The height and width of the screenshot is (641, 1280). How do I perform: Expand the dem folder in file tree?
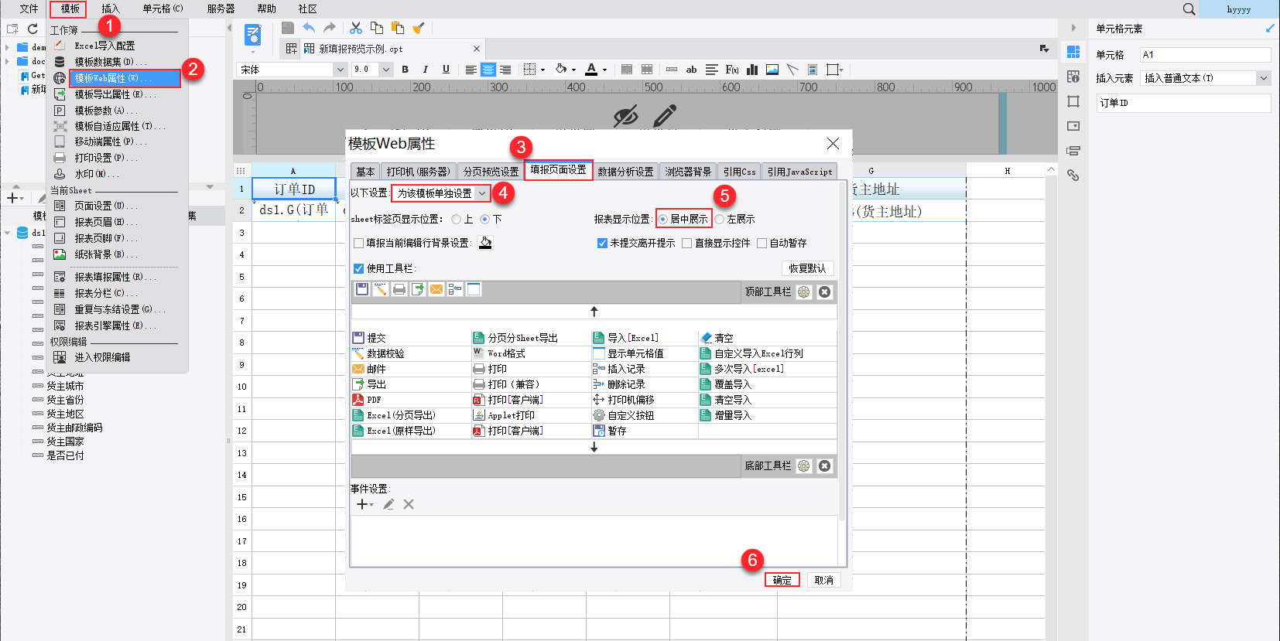coord(7,47)
